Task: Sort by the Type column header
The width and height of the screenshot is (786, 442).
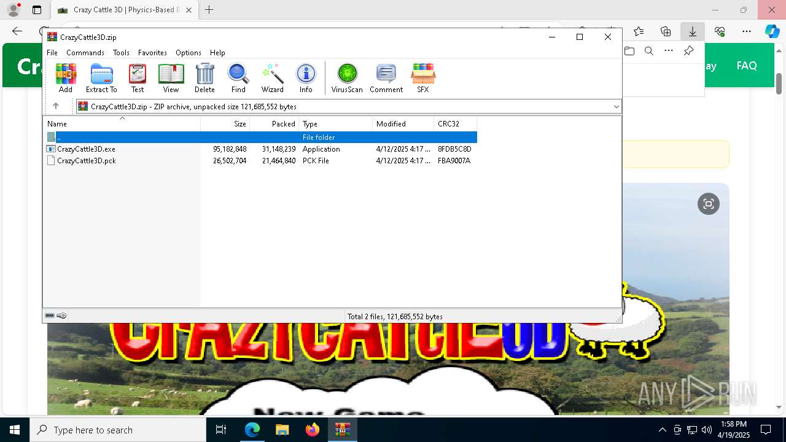Action: point(336,124)
